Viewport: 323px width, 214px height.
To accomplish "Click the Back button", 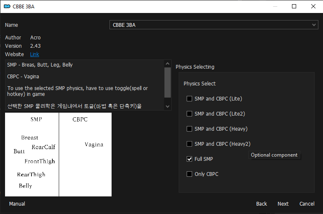I will (261, 204).
